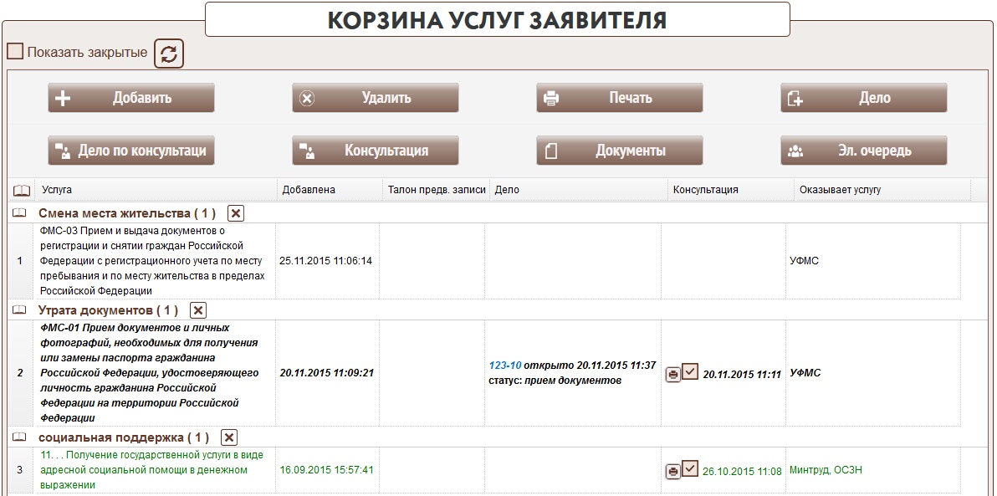Open Эл. очередь button
Viewport: 997px width, 496px height.
click(863, 151)
